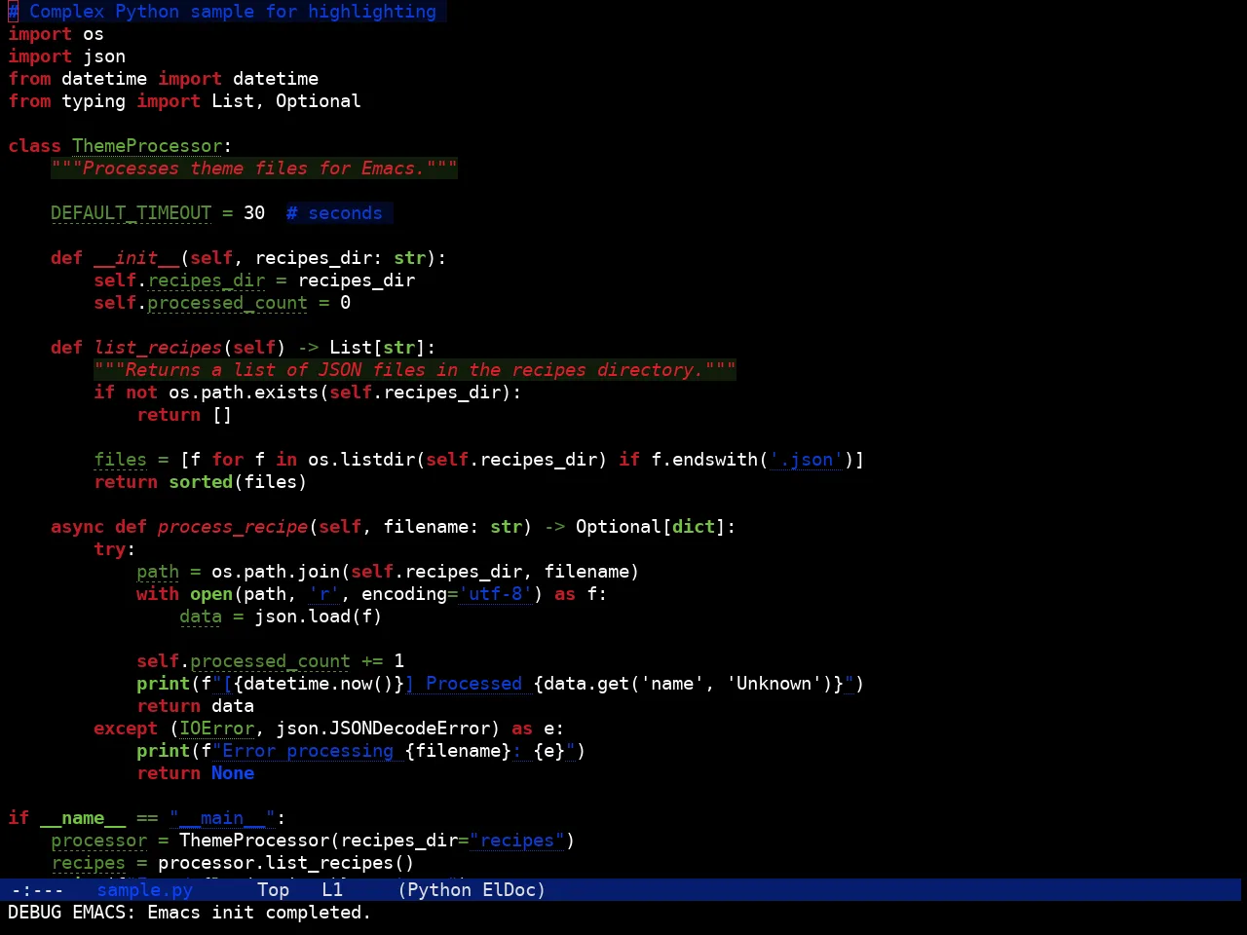
Task: Click 'self.recipes_dir = recipes_dir' assignment line
Action: point(254,280)
